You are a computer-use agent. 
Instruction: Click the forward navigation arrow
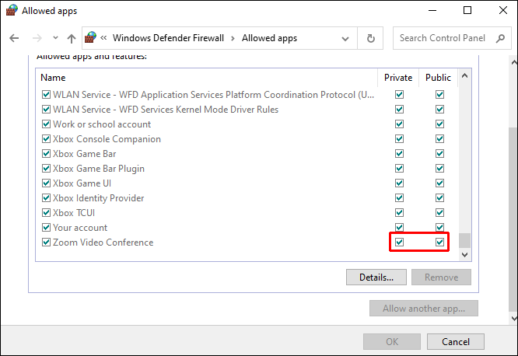tap(36, 38)
